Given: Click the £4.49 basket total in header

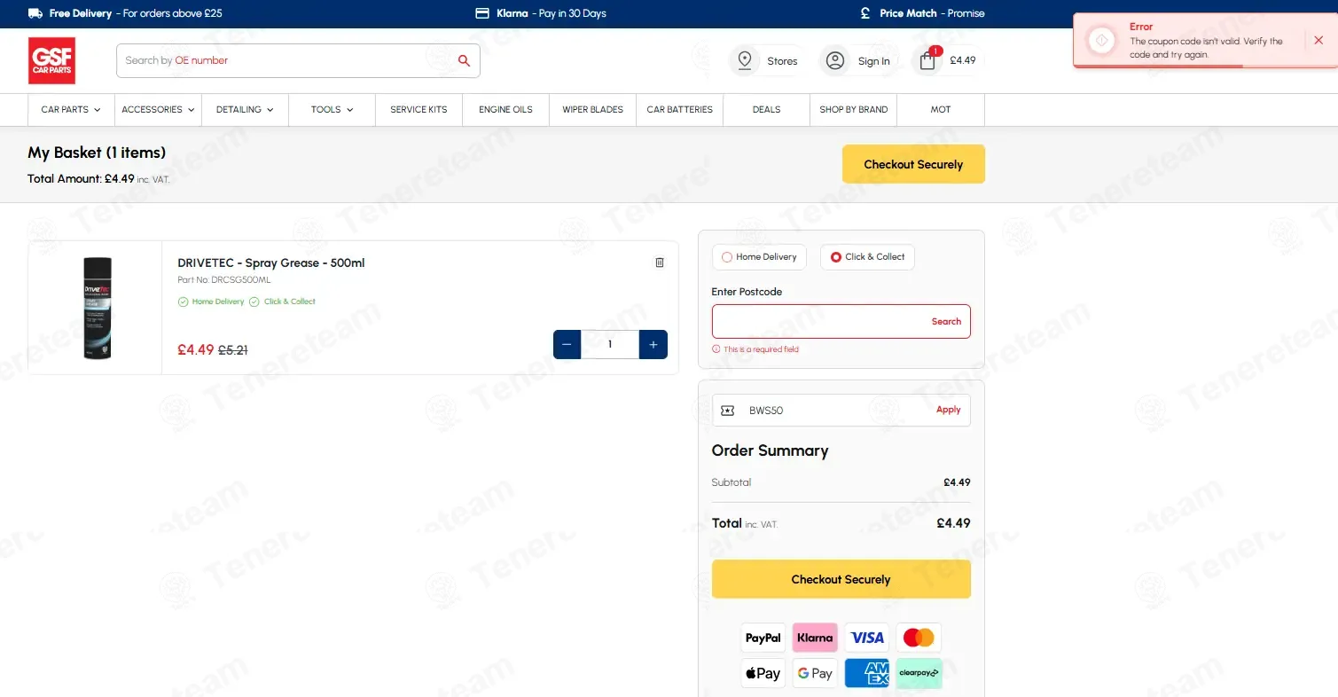Looking at the screenshot, I should pos(962,61).
